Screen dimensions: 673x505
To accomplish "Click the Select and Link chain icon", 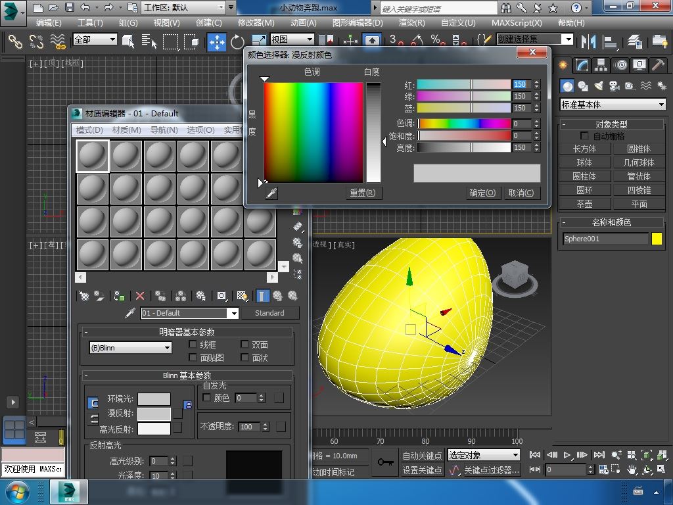I will 16,41.
